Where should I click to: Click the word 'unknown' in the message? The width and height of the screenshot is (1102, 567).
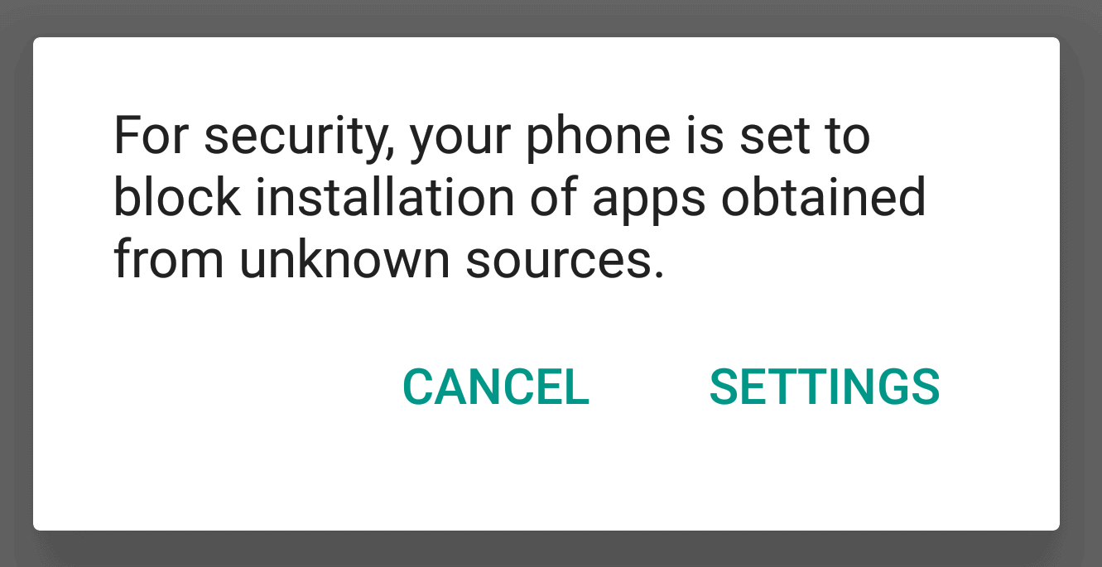(x=344, y=259)
